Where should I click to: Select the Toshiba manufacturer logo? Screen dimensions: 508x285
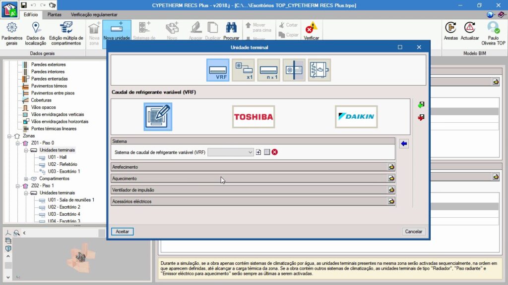click(x=254, y=117)
